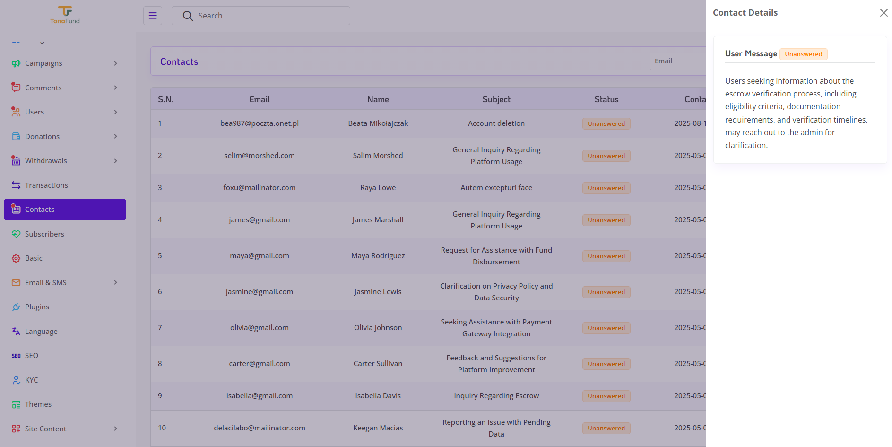Click Unanswered status for Beata Mikołajczak
This screenshot has width=892, height=447.
point(606,123)
